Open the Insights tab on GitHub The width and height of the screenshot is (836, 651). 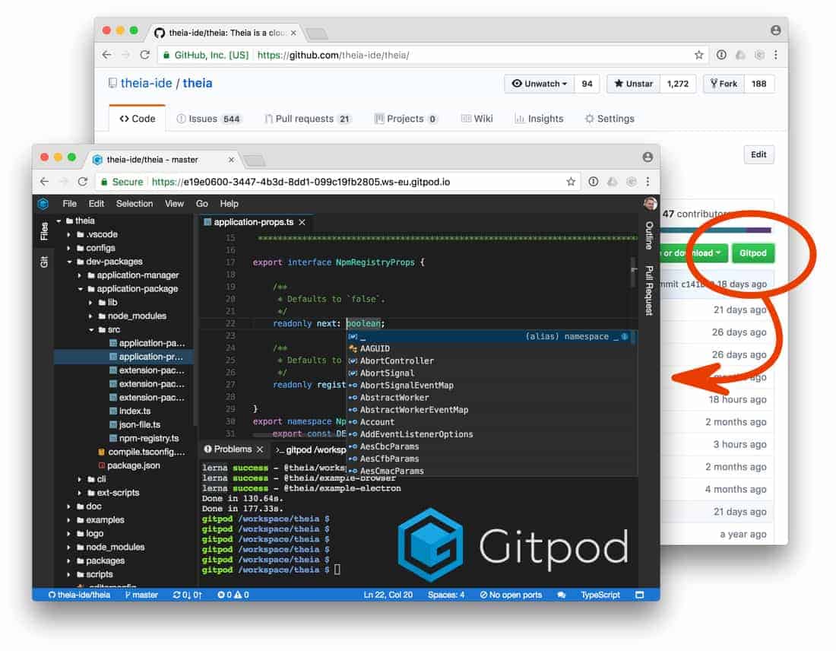pyautogui.click(x=539, y=119)
